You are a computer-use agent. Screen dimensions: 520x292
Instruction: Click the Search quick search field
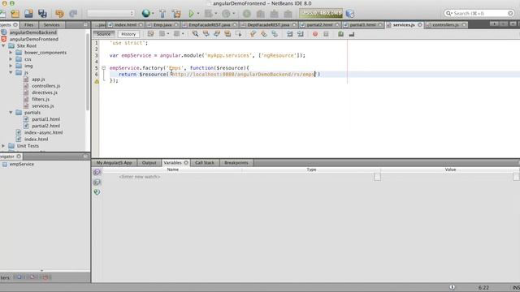479,13
